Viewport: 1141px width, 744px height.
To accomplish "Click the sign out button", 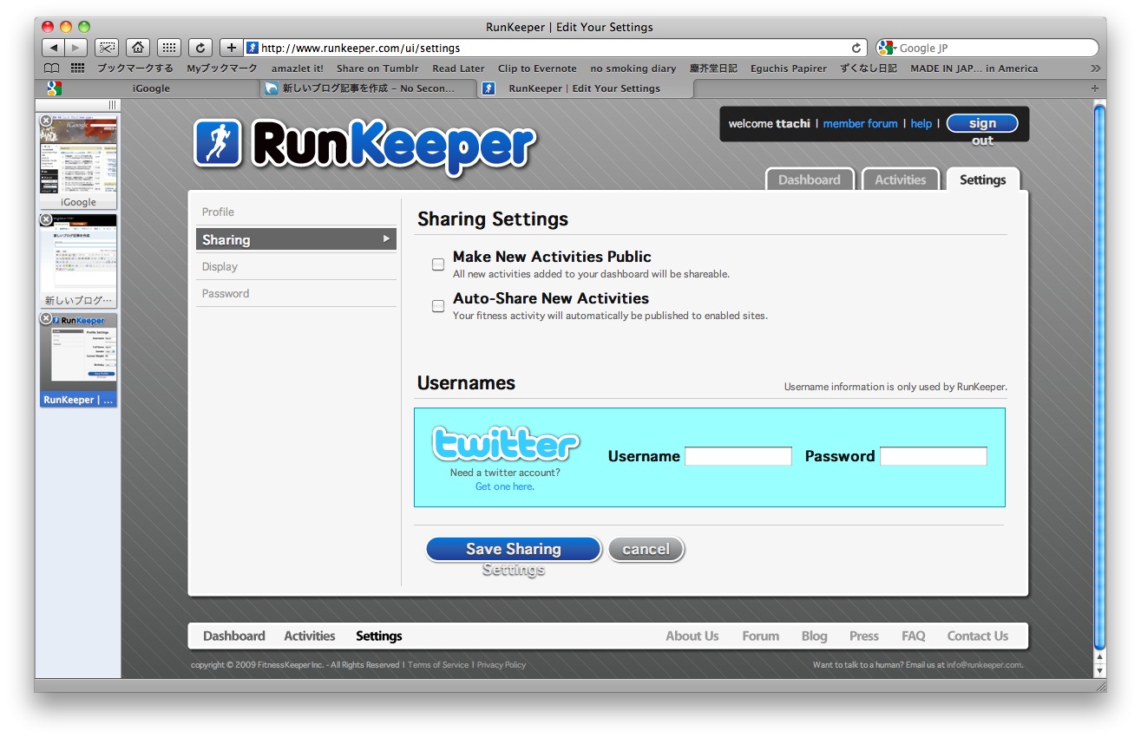I will click(982, 124).
